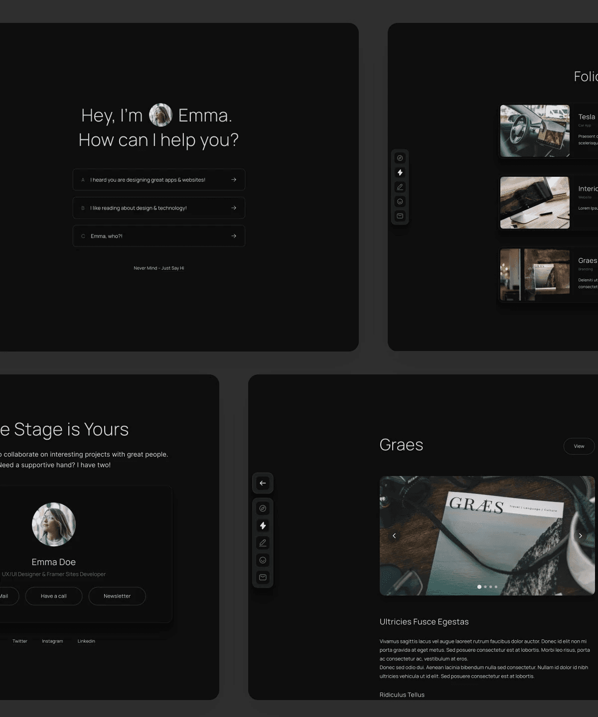Click 'Tesla' project title text

[x=587, y=117]
